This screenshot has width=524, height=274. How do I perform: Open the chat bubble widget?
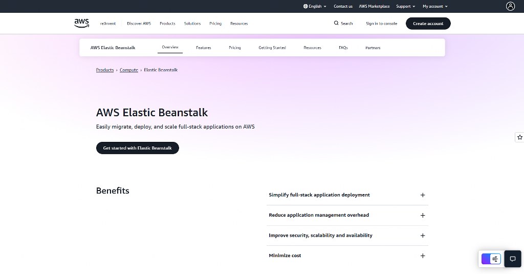(x=513, y=259)
